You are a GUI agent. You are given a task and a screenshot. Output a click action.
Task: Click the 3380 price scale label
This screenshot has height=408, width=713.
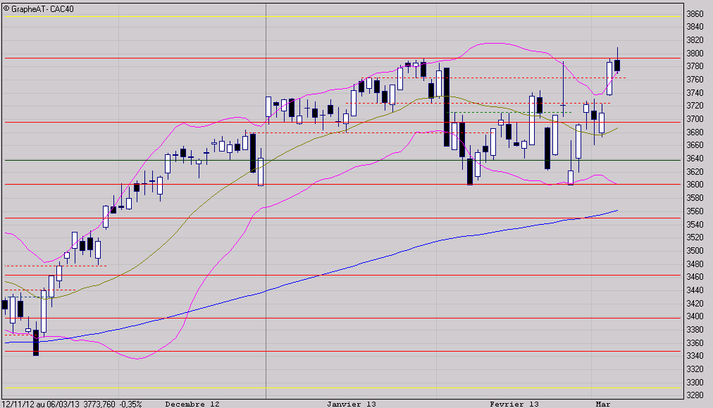pos(695,329)
